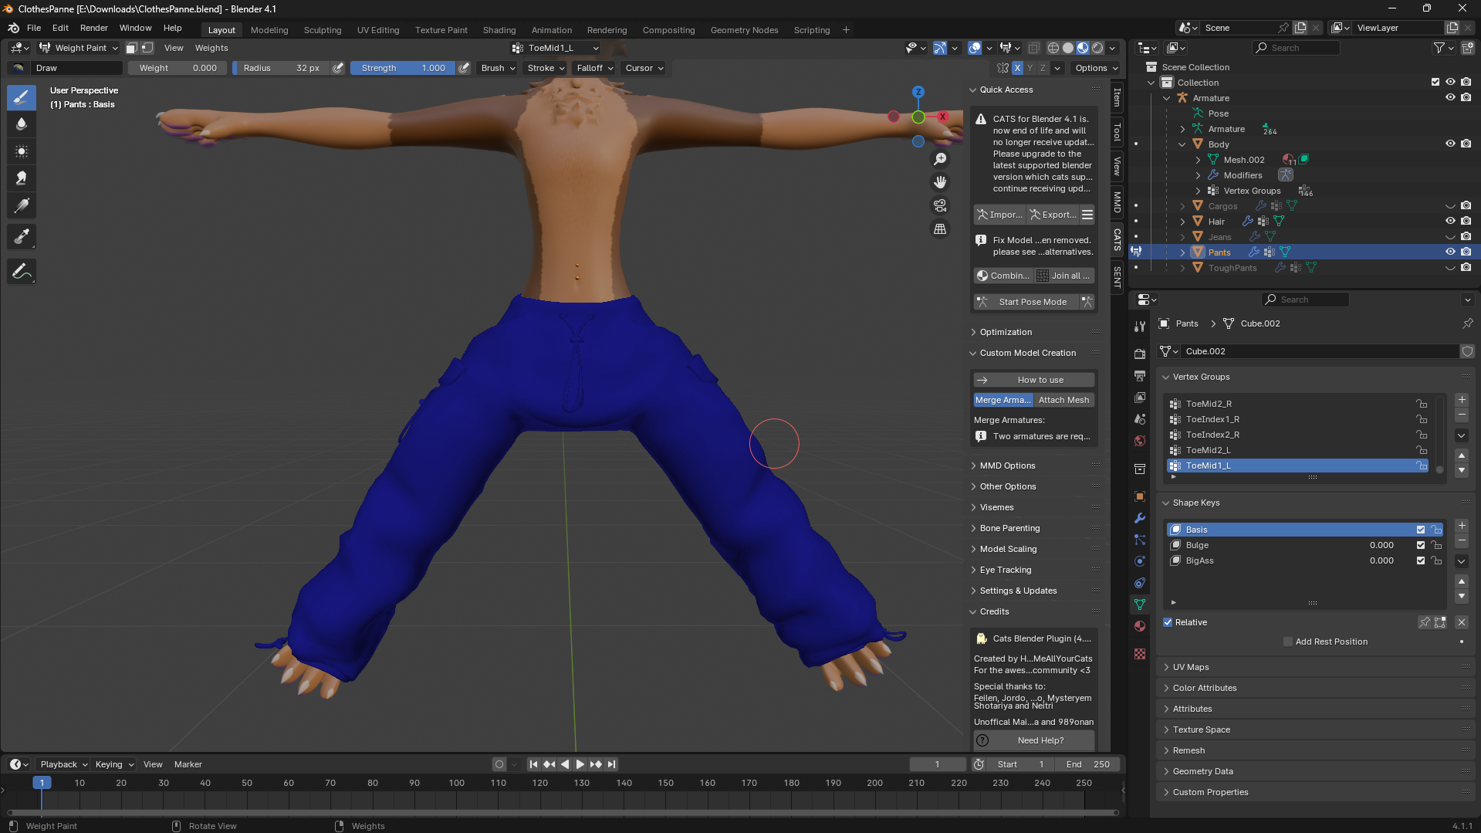Jump to the timeline end frame

tap(612, 764)
